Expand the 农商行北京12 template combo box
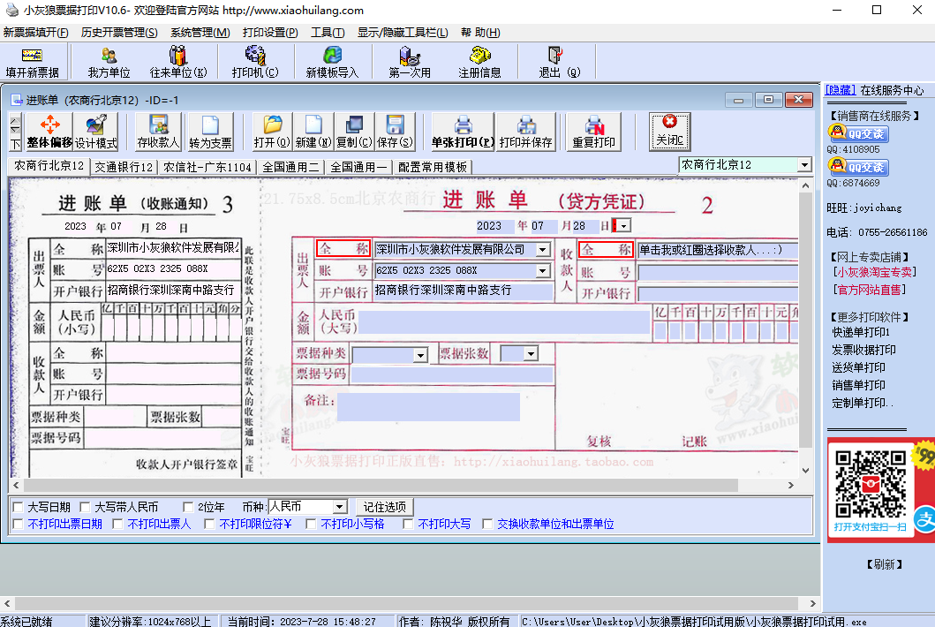 tap(804, 164)
